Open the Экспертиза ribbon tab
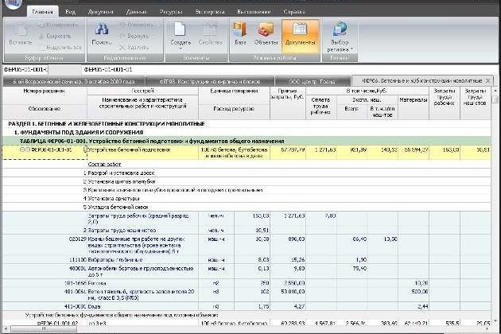 pyautogui.click(x=210, y=12)
